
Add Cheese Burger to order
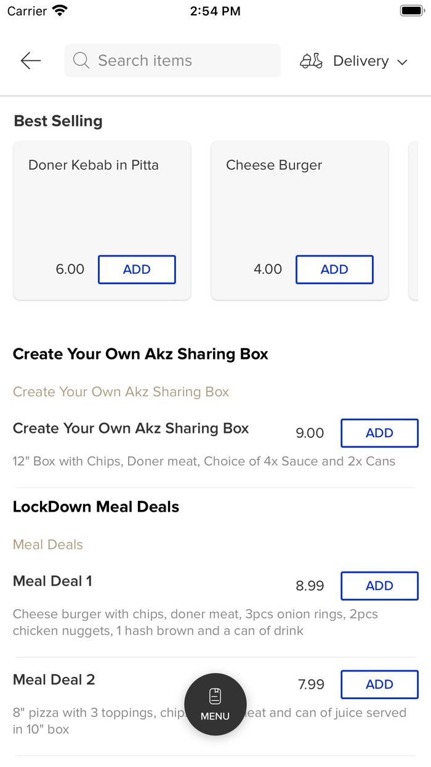coord(334,269)
